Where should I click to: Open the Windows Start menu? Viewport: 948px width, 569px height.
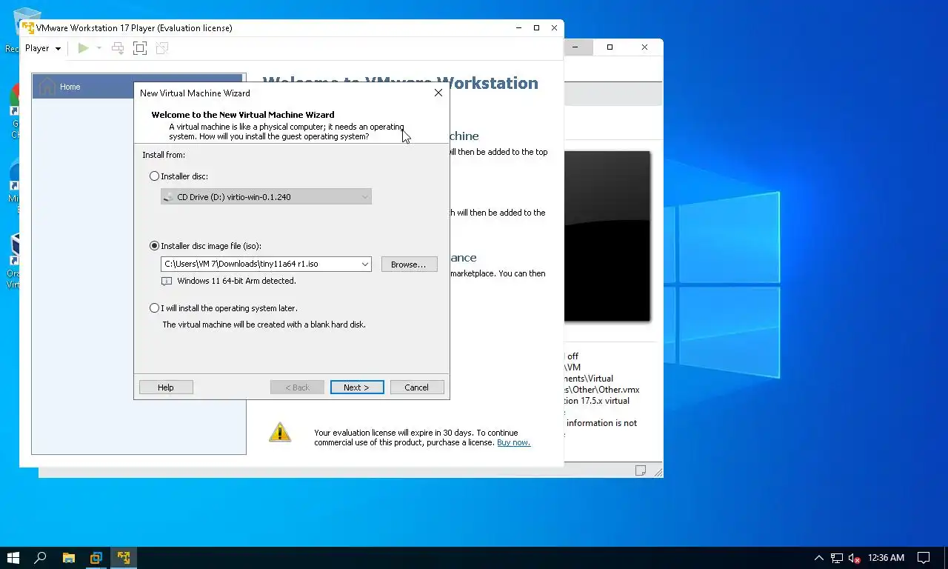pyautogui.click(x=13, y=557)
